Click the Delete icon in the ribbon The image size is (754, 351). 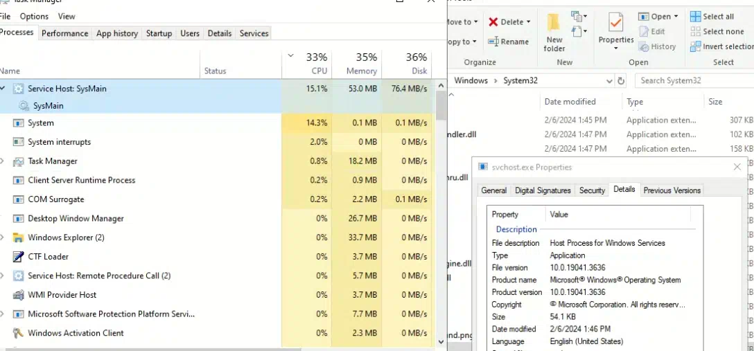coord(493,22)
